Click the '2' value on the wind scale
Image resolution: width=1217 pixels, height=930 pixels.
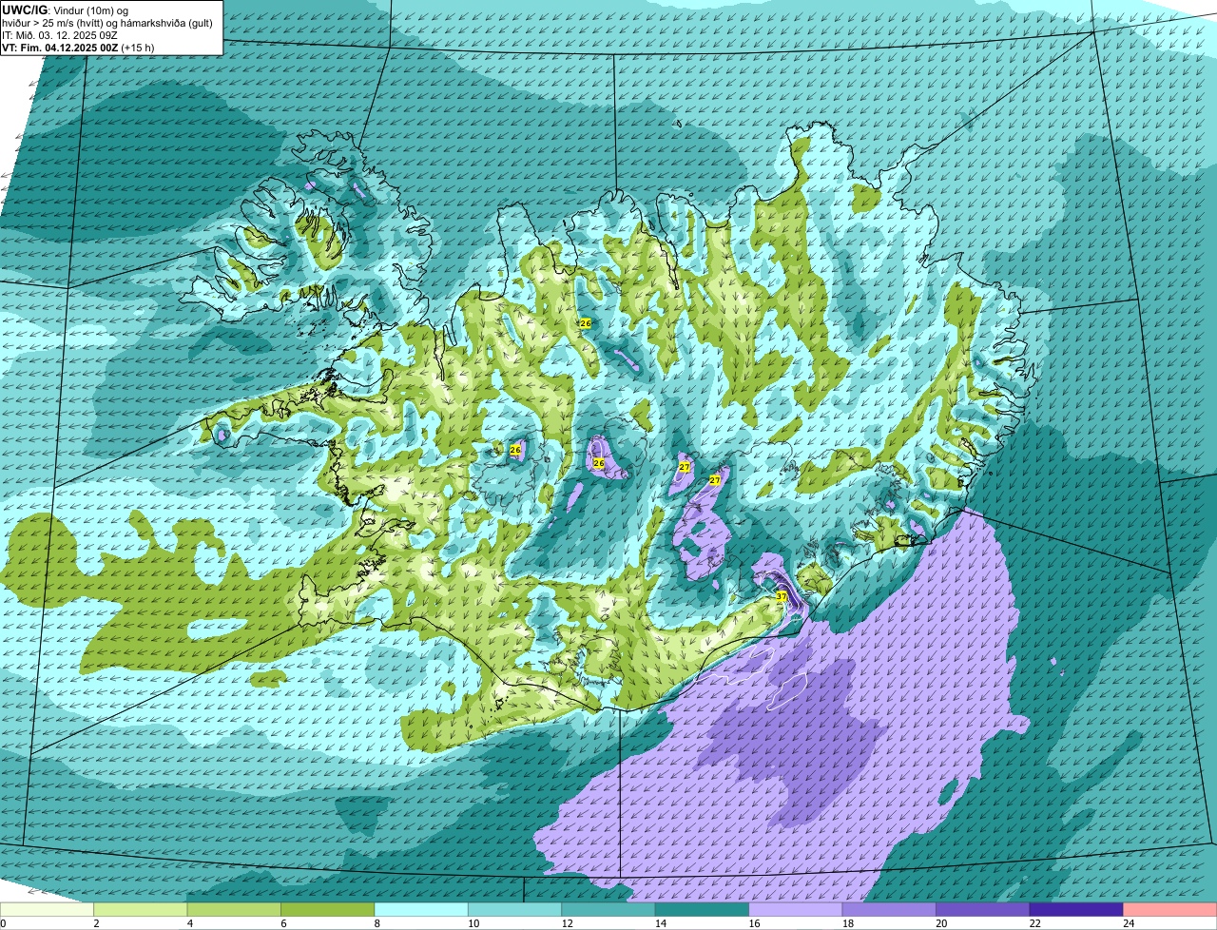coord(96,923)
